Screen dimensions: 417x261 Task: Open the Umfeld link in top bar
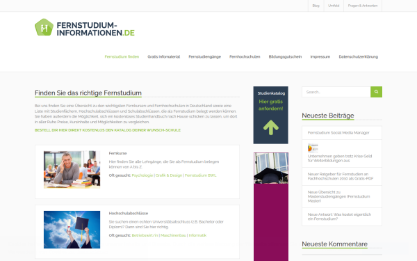click(334, 6)
